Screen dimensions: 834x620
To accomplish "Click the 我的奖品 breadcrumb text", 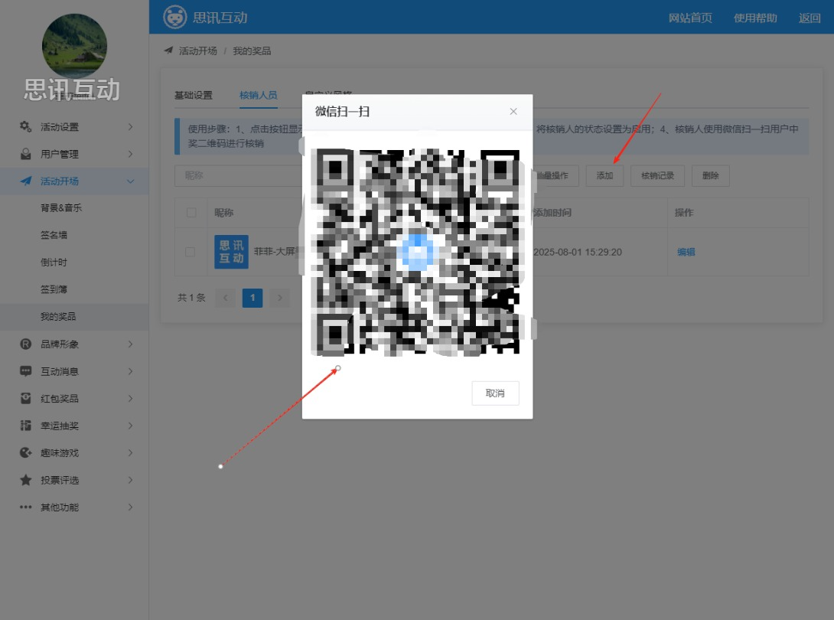I will (252, 51).
